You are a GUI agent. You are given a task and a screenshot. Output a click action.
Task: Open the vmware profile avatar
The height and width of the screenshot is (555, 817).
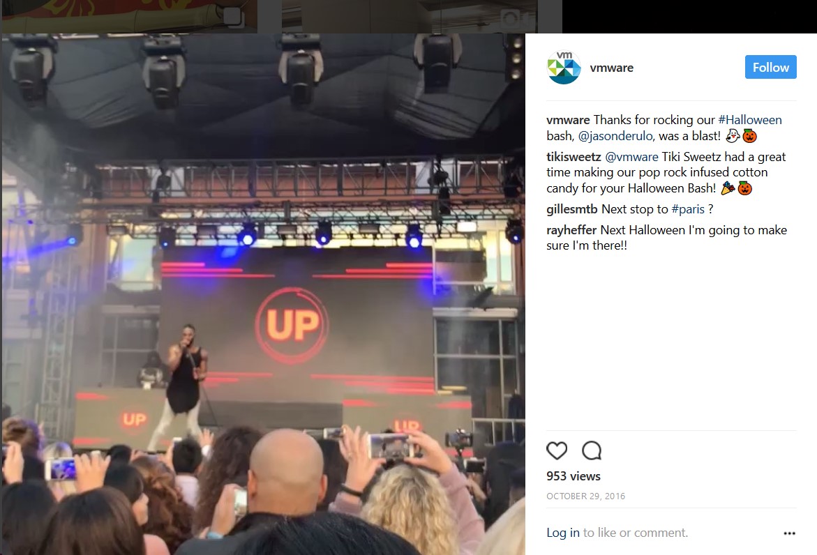click(564, 68)
